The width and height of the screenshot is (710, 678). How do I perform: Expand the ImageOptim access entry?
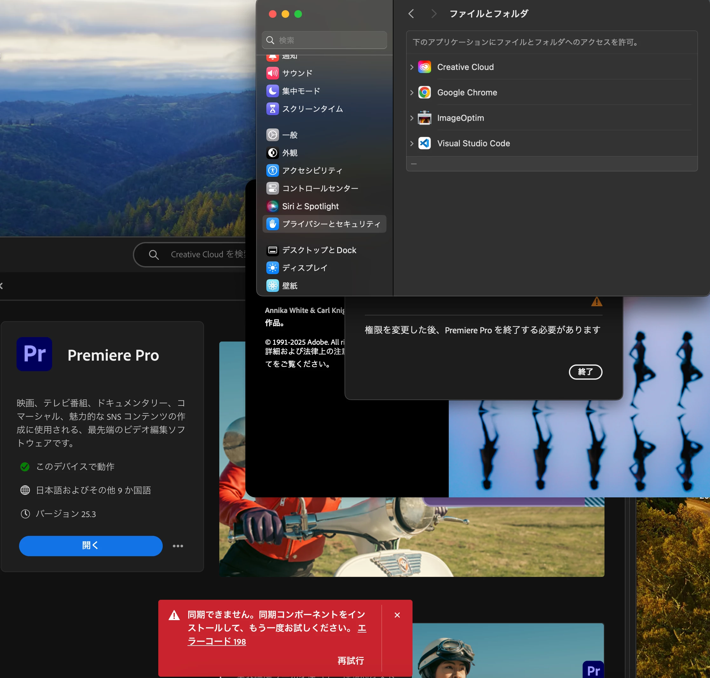tap(412, 118)
